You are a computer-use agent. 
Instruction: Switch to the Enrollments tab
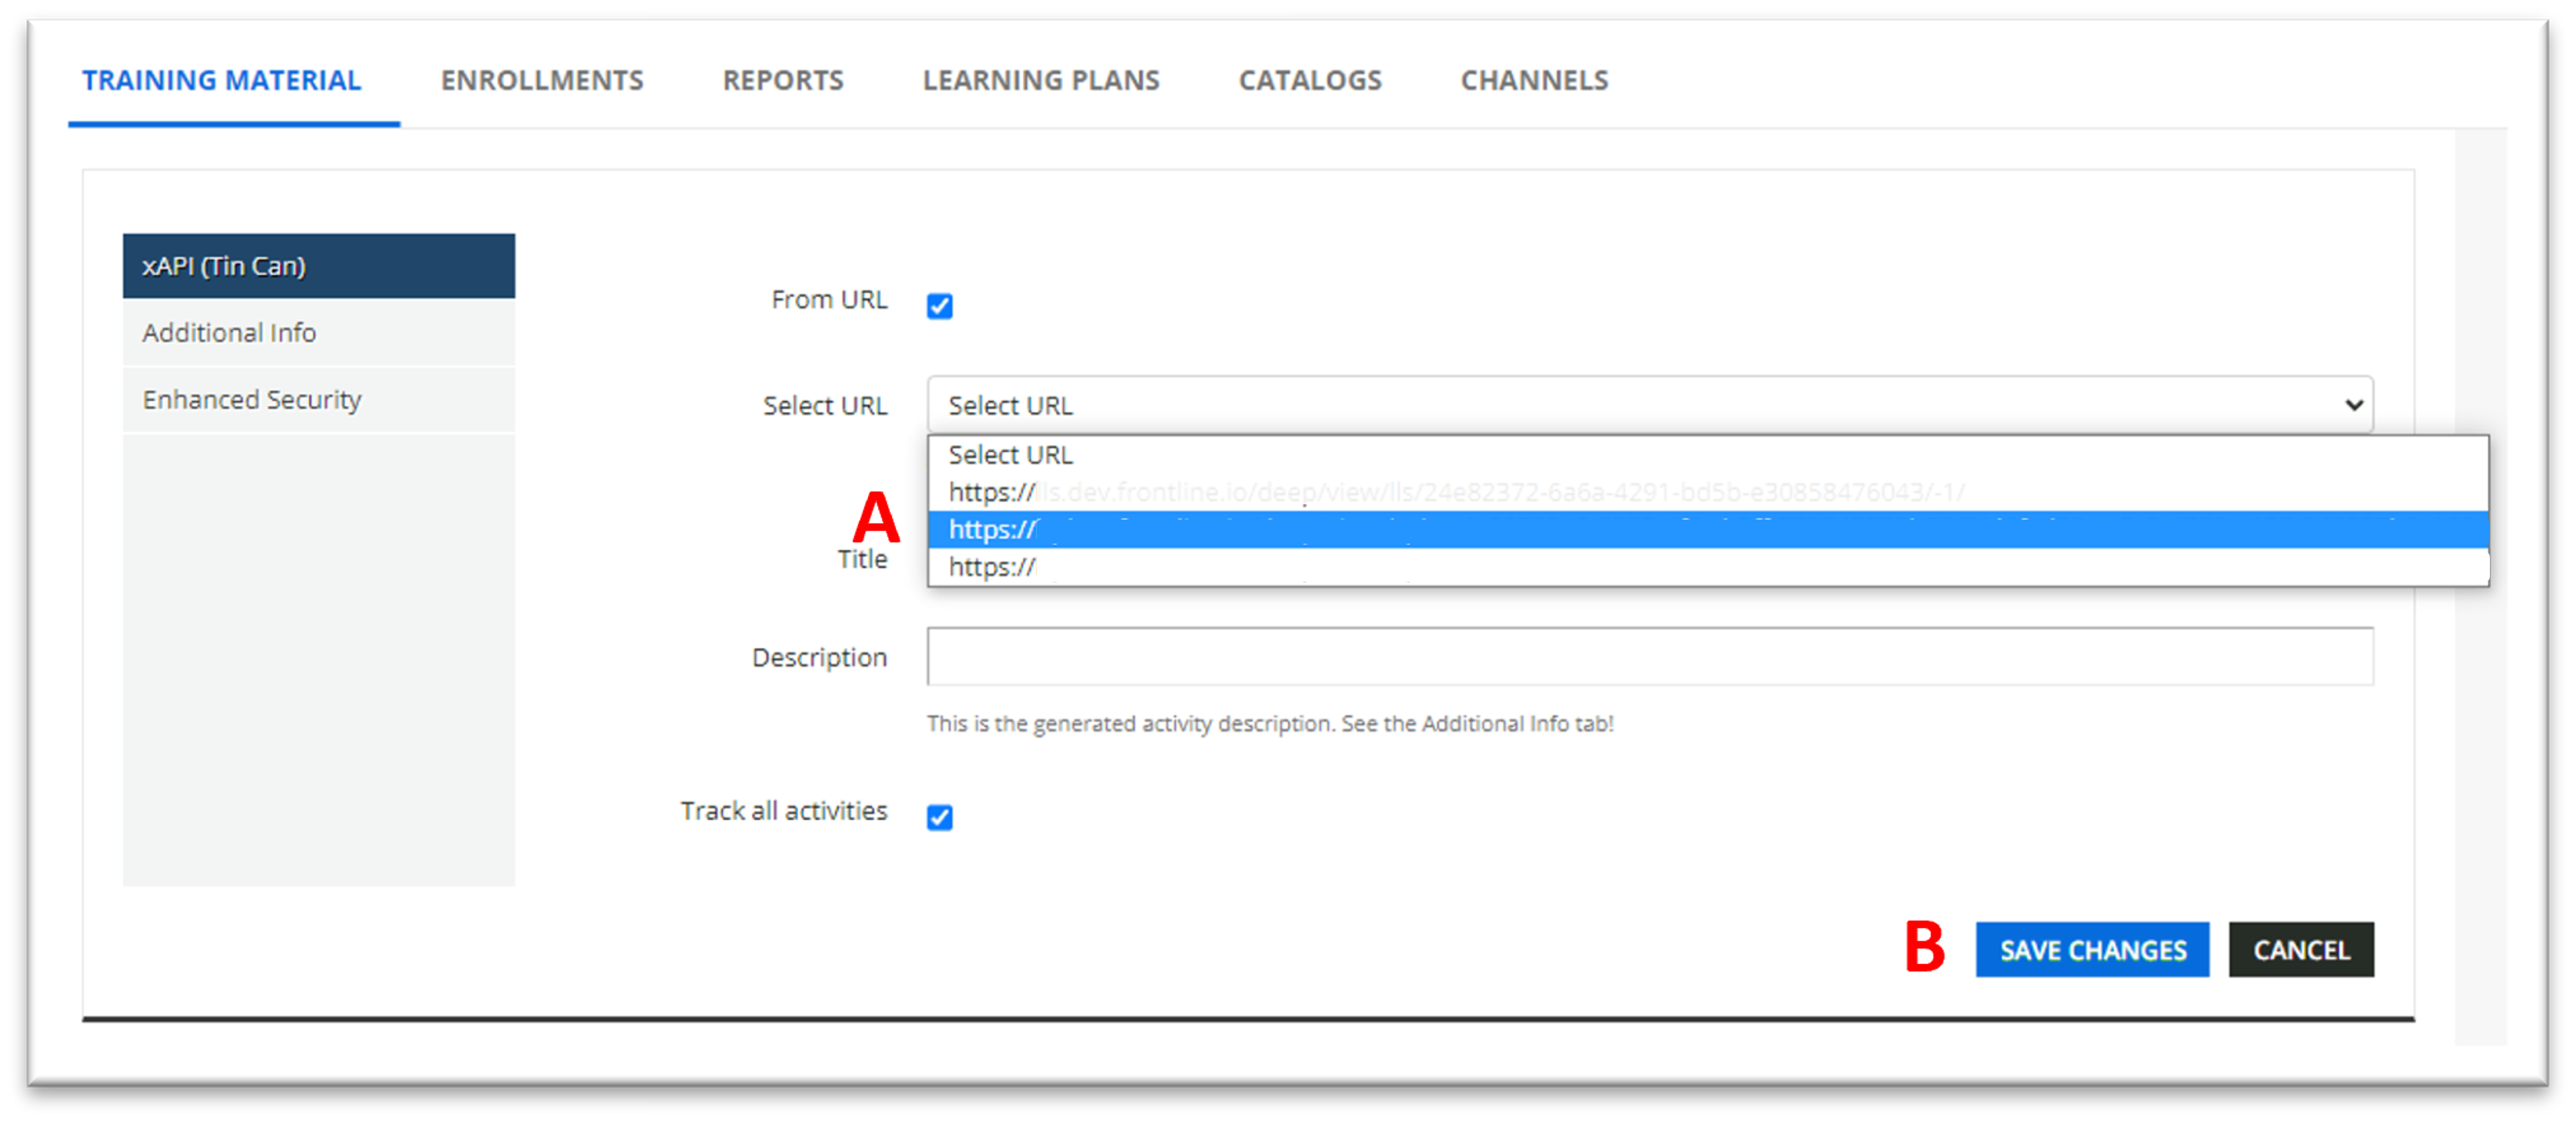(542, 80)
